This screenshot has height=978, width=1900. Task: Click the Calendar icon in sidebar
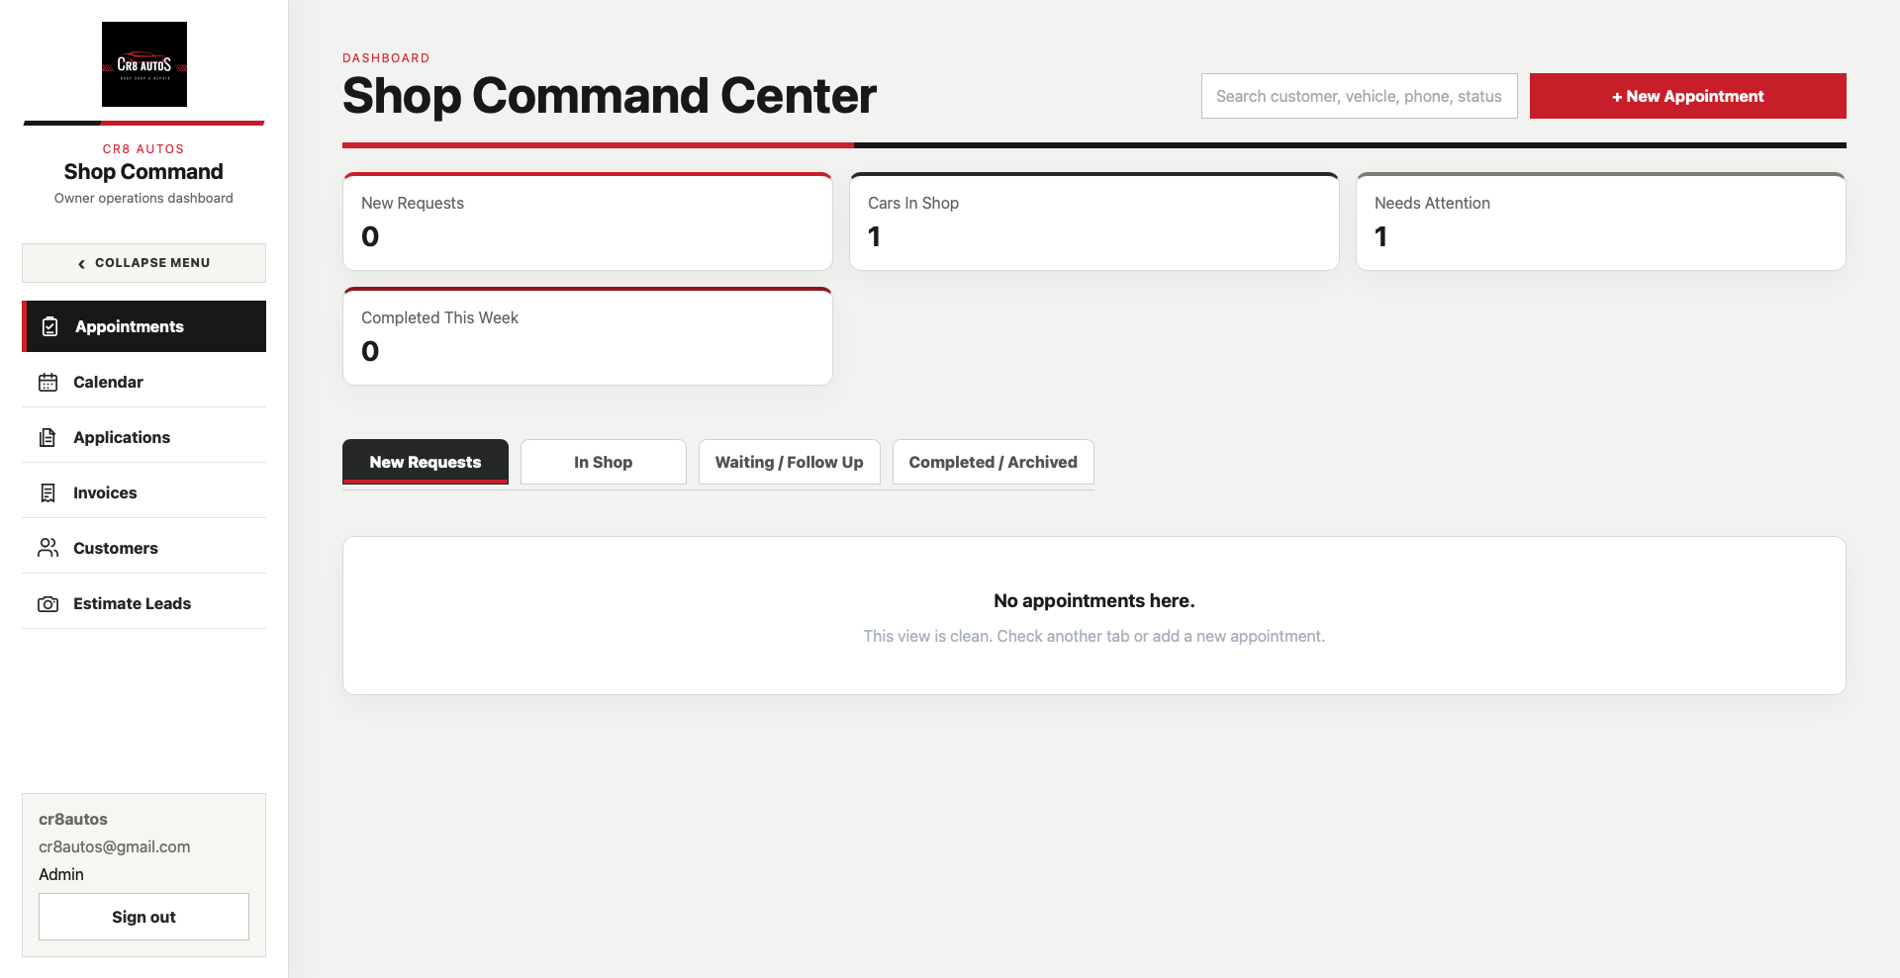tap(47, 382)
